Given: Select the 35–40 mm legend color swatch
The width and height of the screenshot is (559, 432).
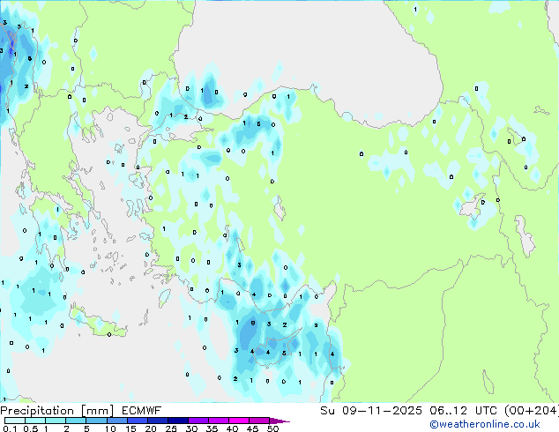Looking at the screenshot, I should pyautogui.click(x=218, y=421).
